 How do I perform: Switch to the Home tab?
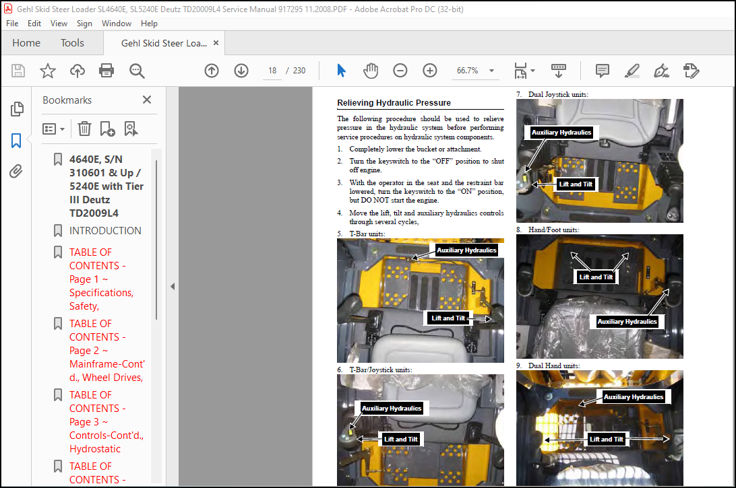coord(26,43)
